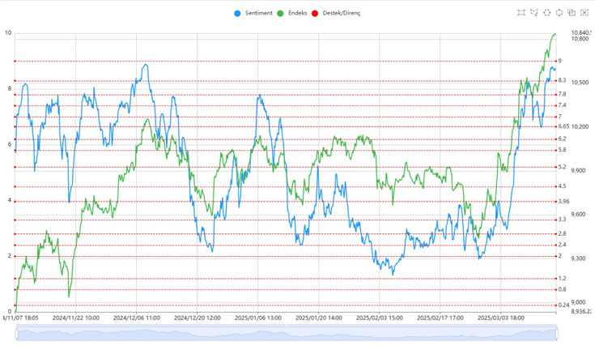
Task: Activate the rectangle brush selection tool
Action: coord(521,13)
